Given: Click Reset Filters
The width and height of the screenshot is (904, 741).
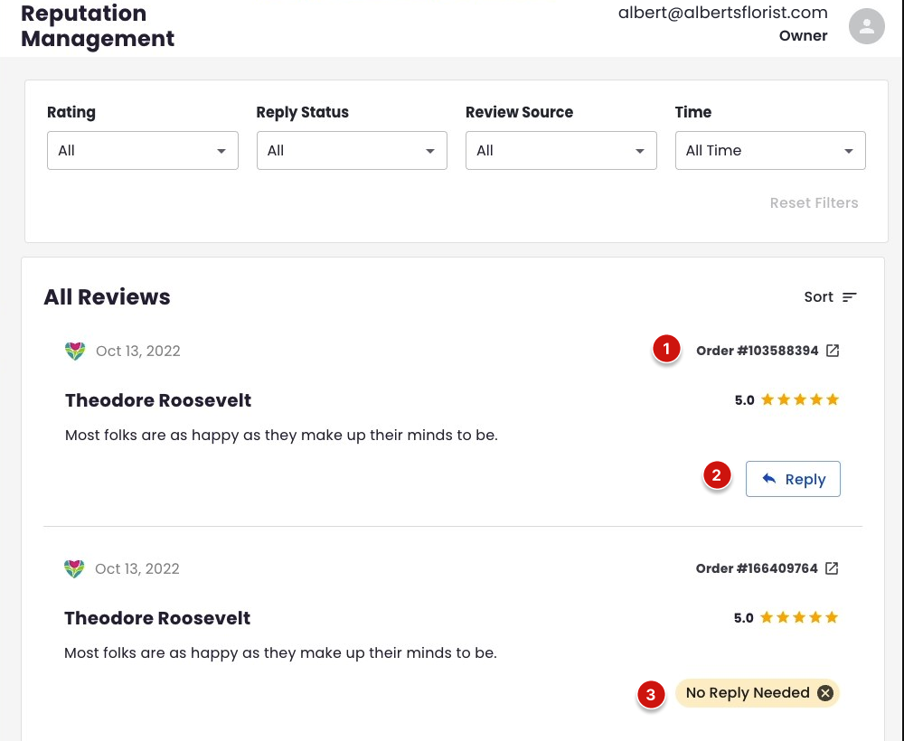Looking at the screenshot, I should 815,202.
